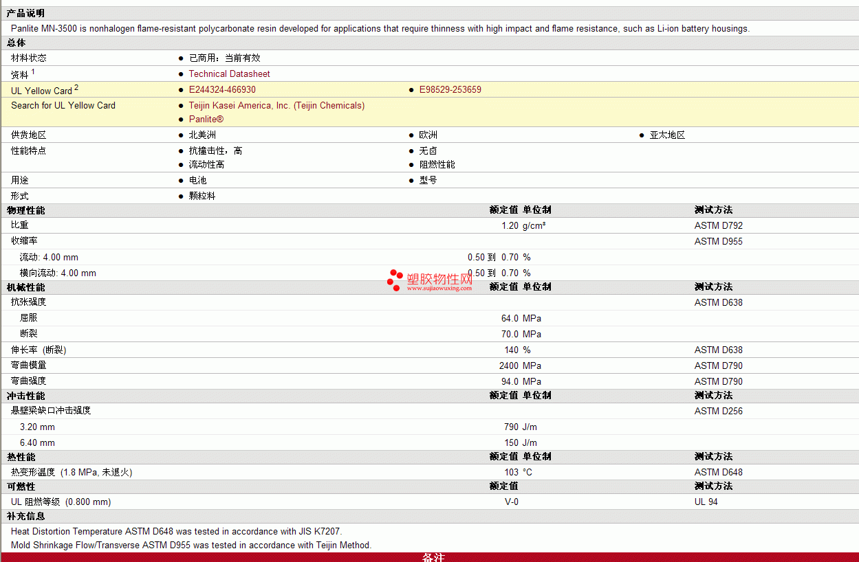
Task: Select the 103 °C value
Action: tap(518, 472)
